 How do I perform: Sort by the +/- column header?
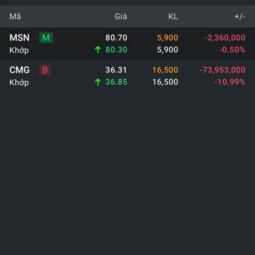tap(240, 17)
